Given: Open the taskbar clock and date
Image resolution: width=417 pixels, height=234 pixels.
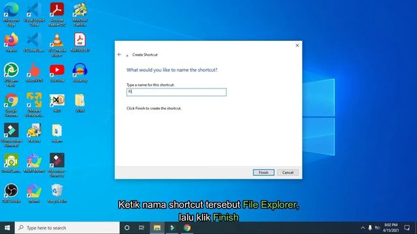Looking at the screenshot, I should click(x=391, y=227).
